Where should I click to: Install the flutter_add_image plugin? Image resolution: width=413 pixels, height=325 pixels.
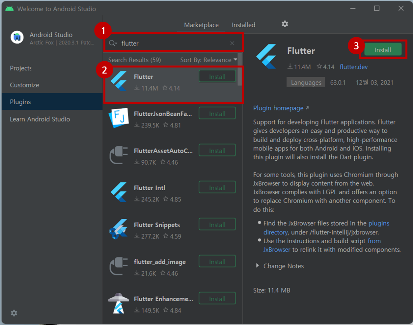pos(217,262)
